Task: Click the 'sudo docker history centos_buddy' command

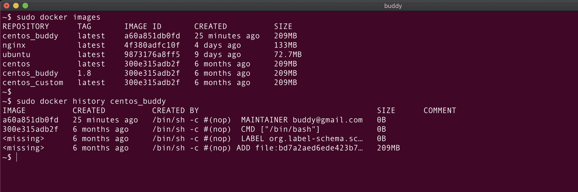Action: [91, 101]
